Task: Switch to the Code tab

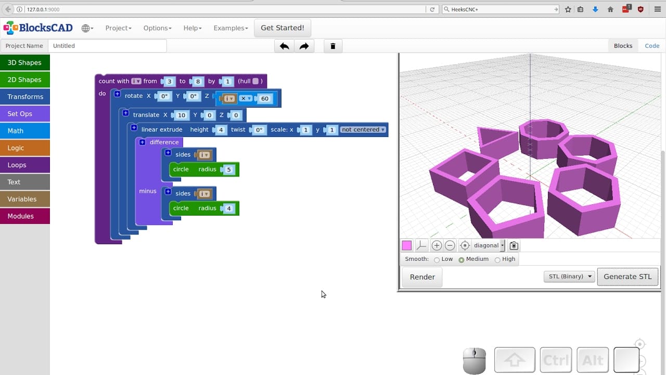Action: [651, 46]
